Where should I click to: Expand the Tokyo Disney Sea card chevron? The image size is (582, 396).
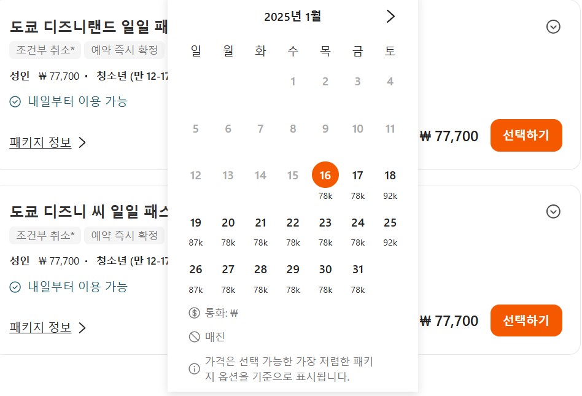(x=553, y=211)
